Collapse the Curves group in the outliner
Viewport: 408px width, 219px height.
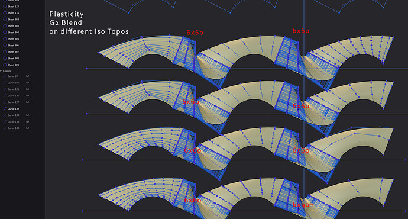(x=1, y=71)
